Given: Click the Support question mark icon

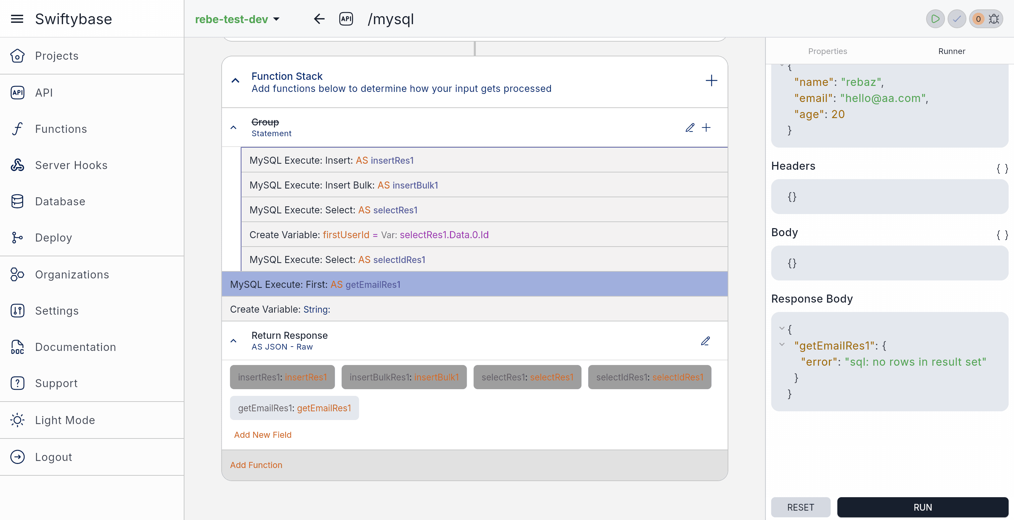Looking at the screenshot, I should pyautogui.click(x=17, y=383).
